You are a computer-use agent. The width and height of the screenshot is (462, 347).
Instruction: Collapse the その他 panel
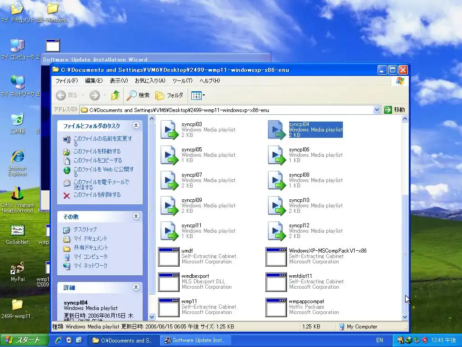(136, 216)
